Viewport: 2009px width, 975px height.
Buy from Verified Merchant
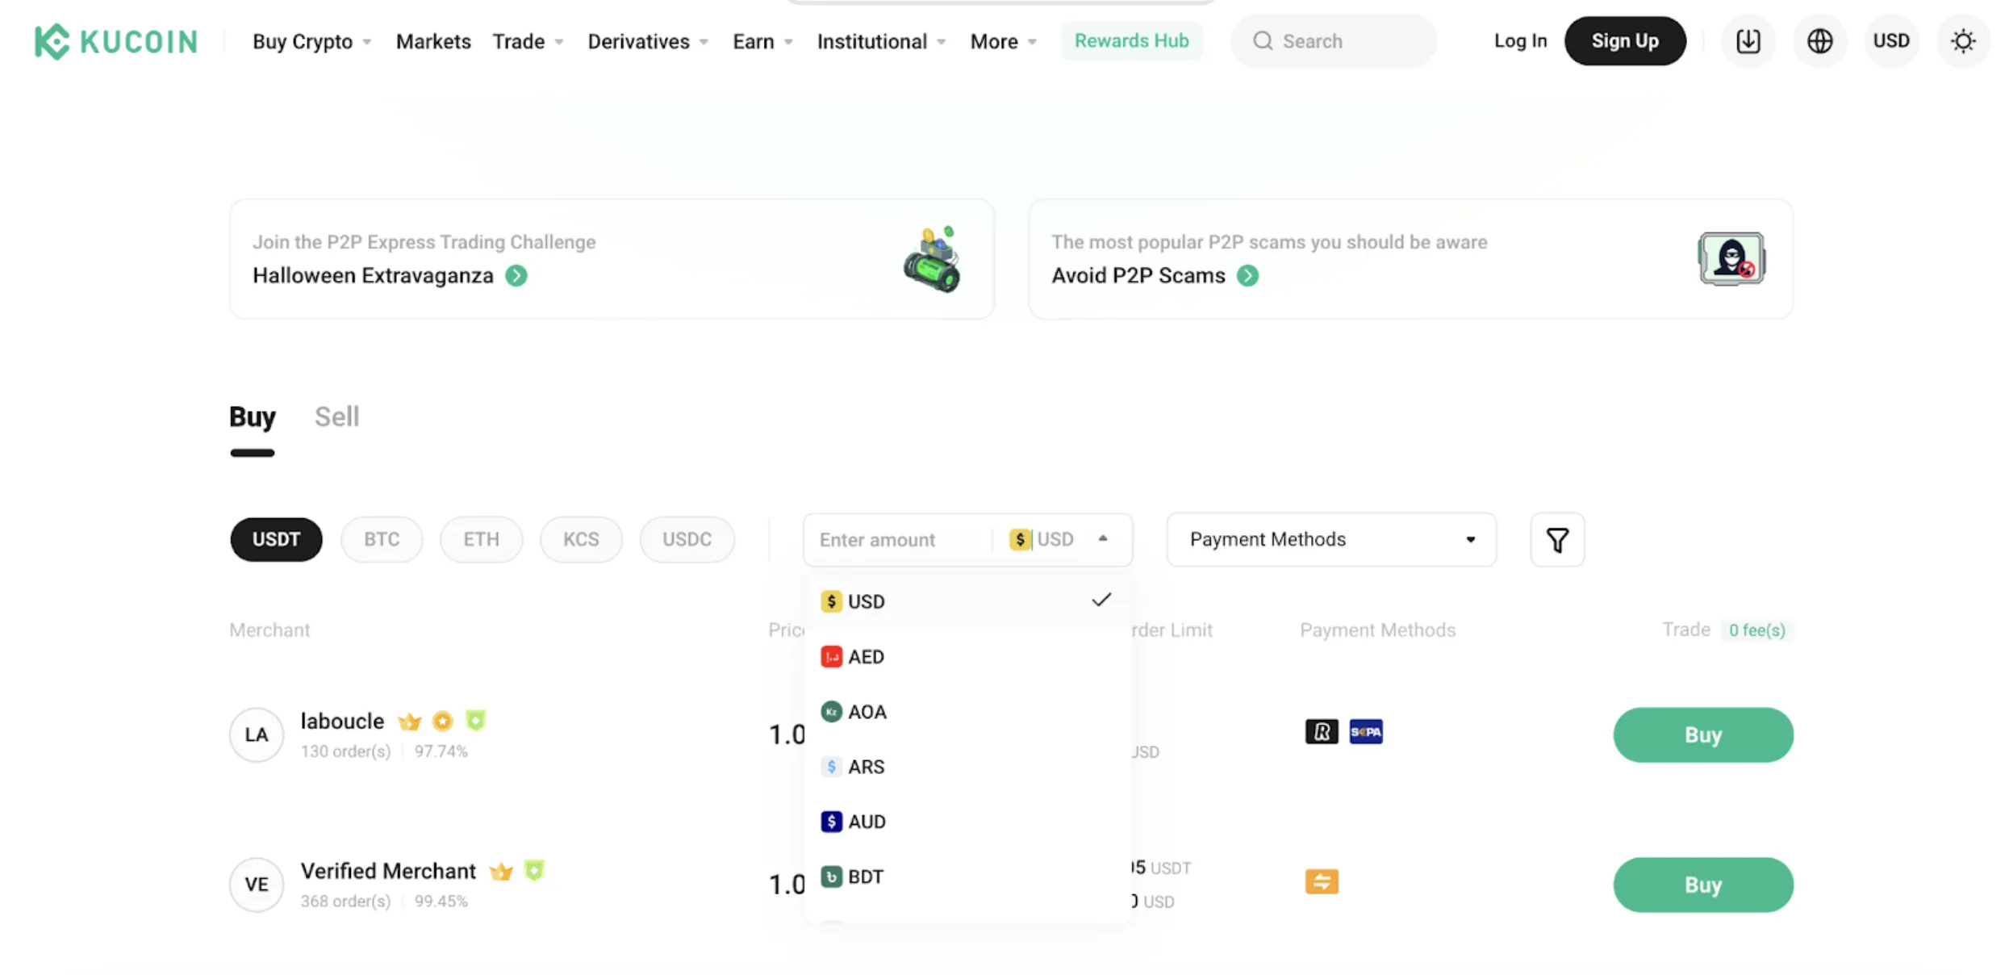pos(1703,885)
